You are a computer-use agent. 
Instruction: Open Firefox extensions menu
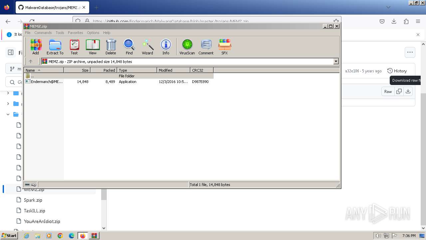pos(406,21)
